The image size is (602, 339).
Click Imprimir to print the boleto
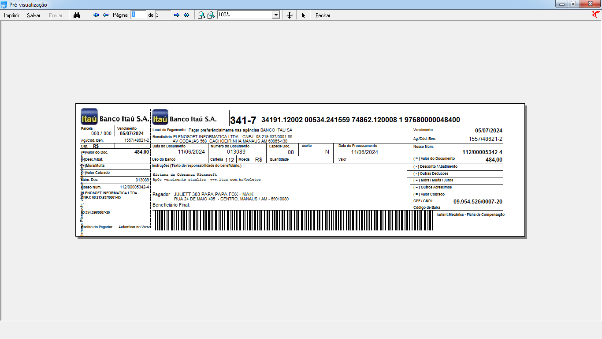click(12, 15)
